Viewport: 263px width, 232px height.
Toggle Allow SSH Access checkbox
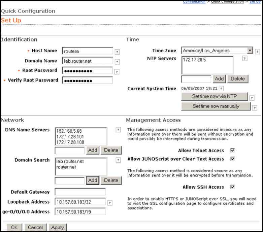tap(232, 187)
